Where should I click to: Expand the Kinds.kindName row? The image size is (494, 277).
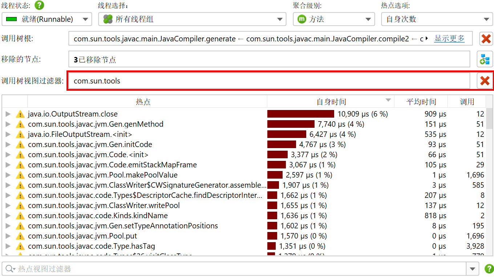click(x=8, y=216)
